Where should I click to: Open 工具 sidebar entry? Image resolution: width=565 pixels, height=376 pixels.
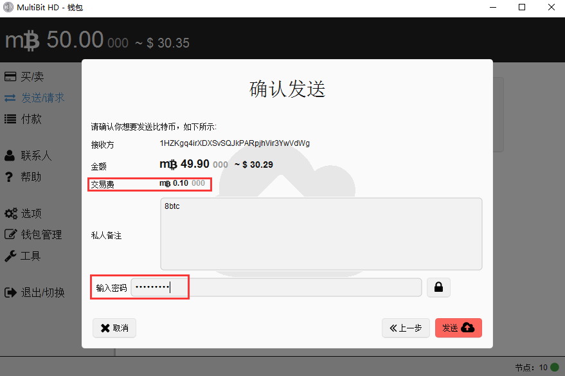pos(31,256)
